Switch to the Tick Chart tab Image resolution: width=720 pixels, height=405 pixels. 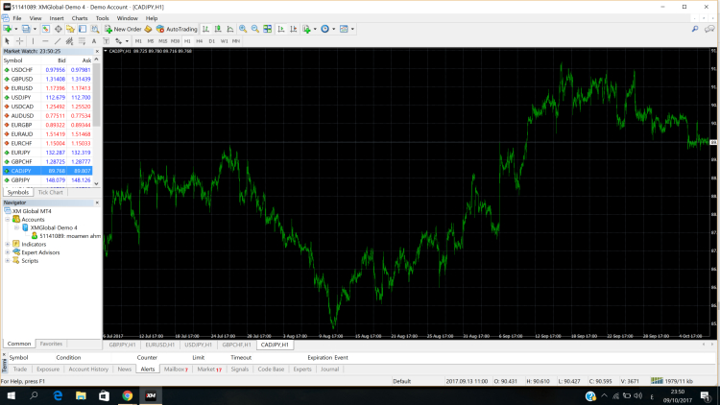(x=51, y=192)
